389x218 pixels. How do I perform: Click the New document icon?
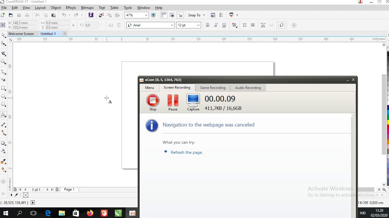click(x=3, y=15)
